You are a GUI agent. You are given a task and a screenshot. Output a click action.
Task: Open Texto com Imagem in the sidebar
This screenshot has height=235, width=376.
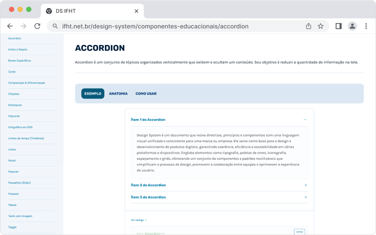[20, 216]
